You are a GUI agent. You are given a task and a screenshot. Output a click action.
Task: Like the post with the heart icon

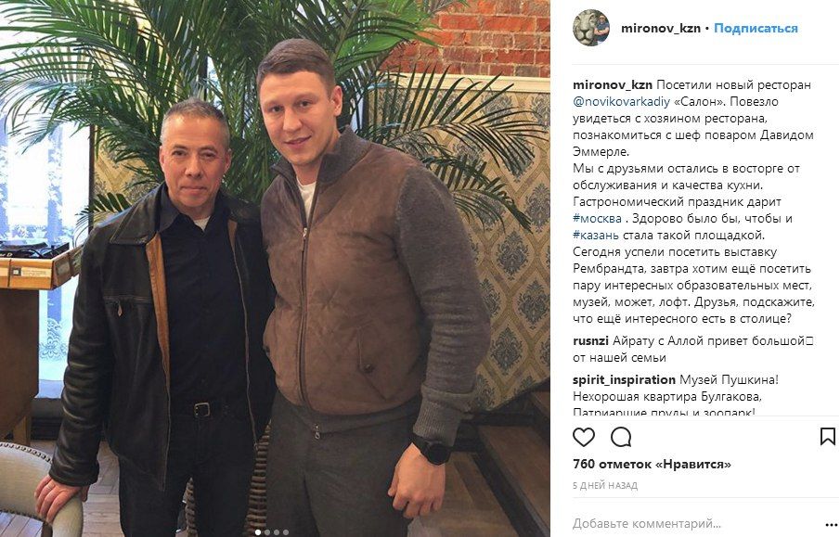[x=584, y=437]
